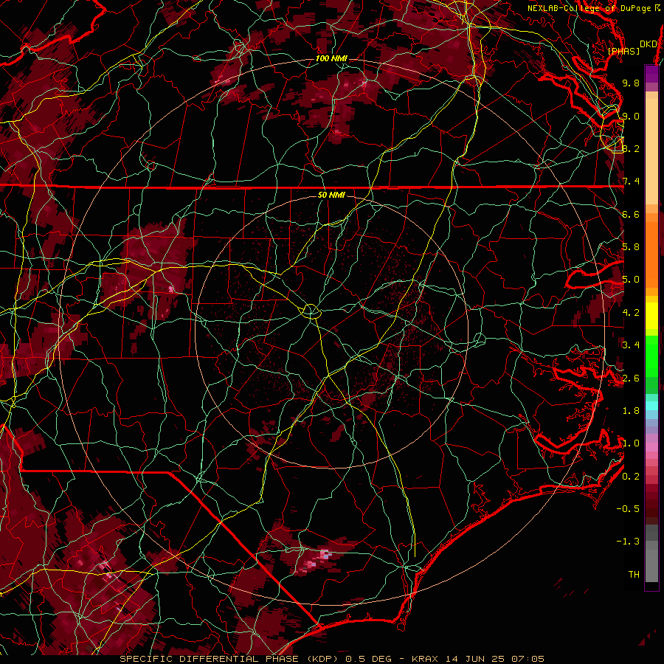Image resolution: width=664 pixels, height=664 pixels.
Task: Click the 0.2 value on color scale
Action: 631,477
